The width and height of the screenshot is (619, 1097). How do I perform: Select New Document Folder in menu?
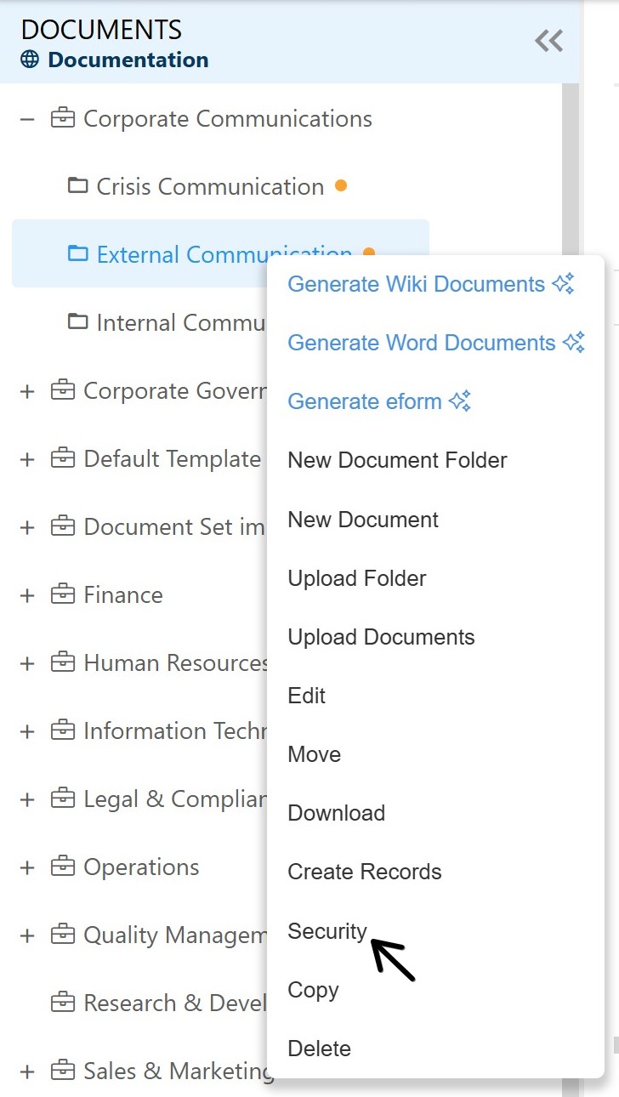(x=397, y=460)
